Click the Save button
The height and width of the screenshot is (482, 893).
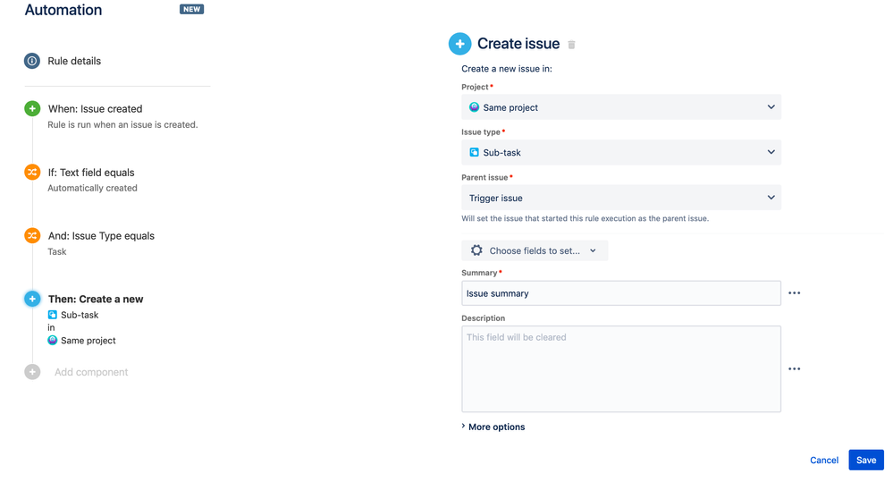tap(865, 460)
